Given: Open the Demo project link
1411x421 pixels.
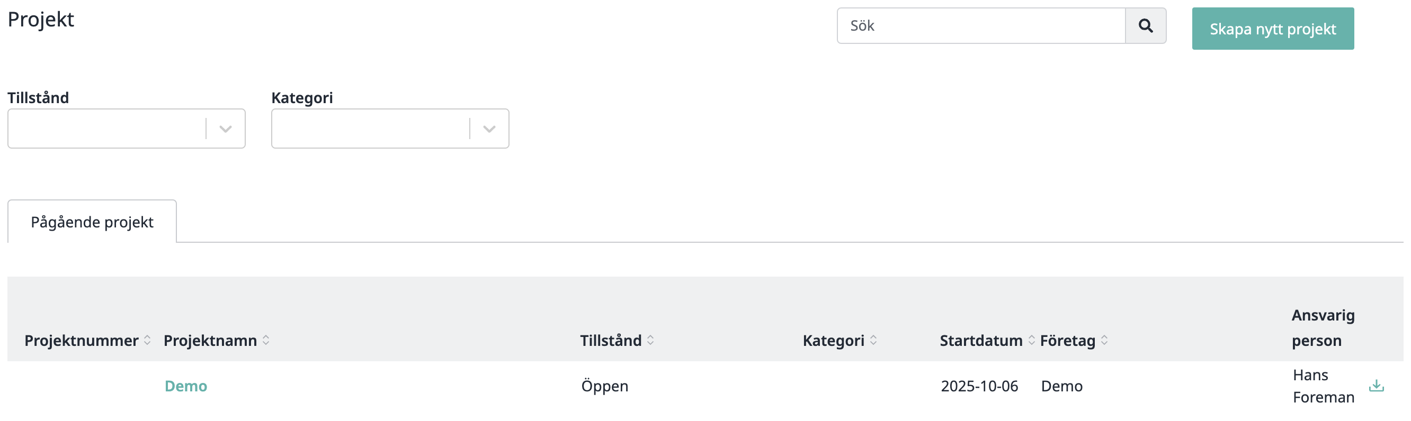Looking at the screenshot, I should 186,386.
